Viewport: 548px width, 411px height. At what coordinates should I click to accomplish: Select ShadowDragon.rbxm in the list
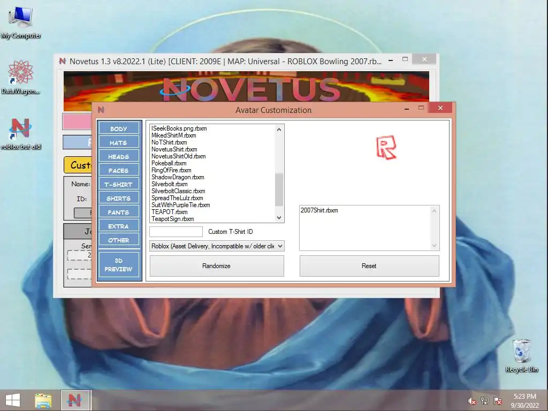(178, 177)
